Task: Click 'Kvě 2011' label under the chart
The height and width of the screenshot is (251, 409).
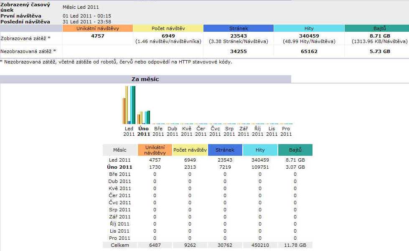Action: [186, 132]
